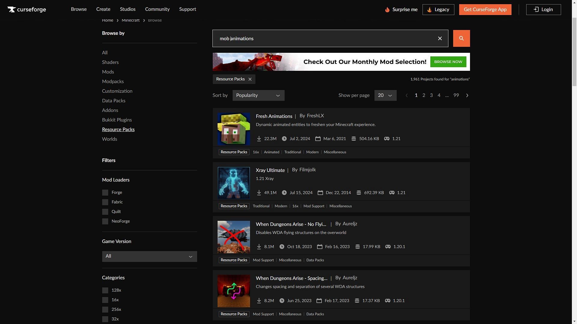
Task: Click the Filmjolk author link
Action: [x=307, y=170]
